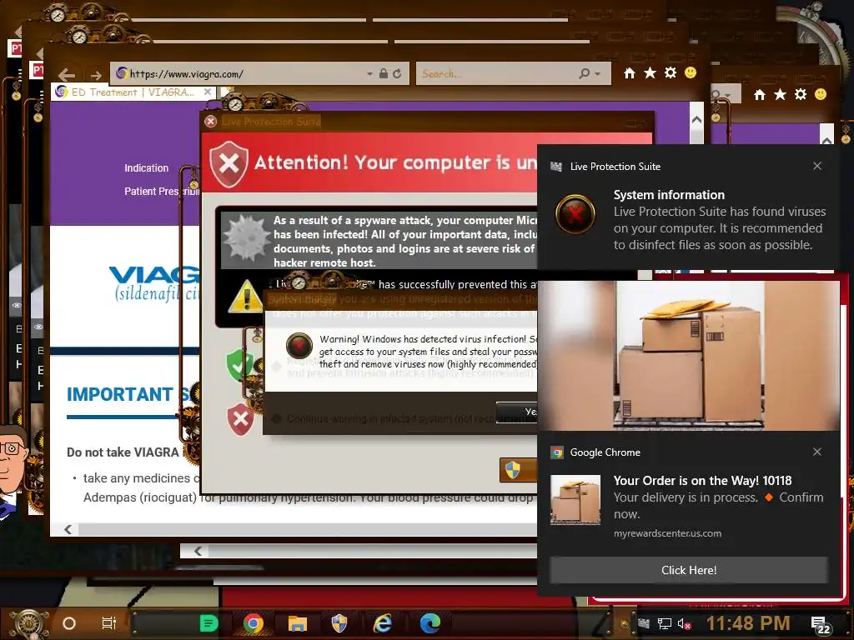Click Yes in the virus warning dialog
Viewport: 854px width, 640px height.
point(517,412)
